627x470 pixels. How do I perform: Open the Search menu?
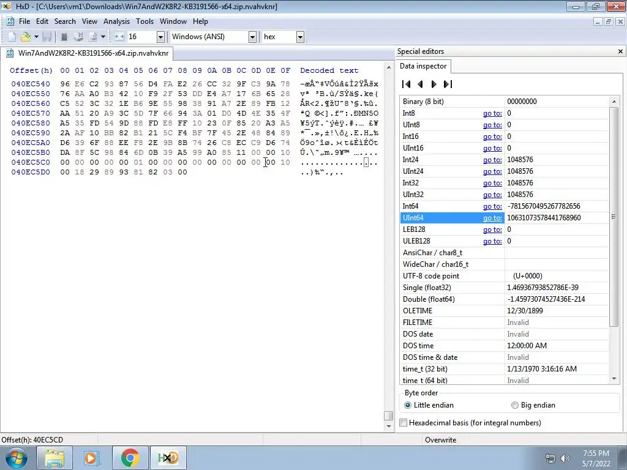[x=65, y=21]
